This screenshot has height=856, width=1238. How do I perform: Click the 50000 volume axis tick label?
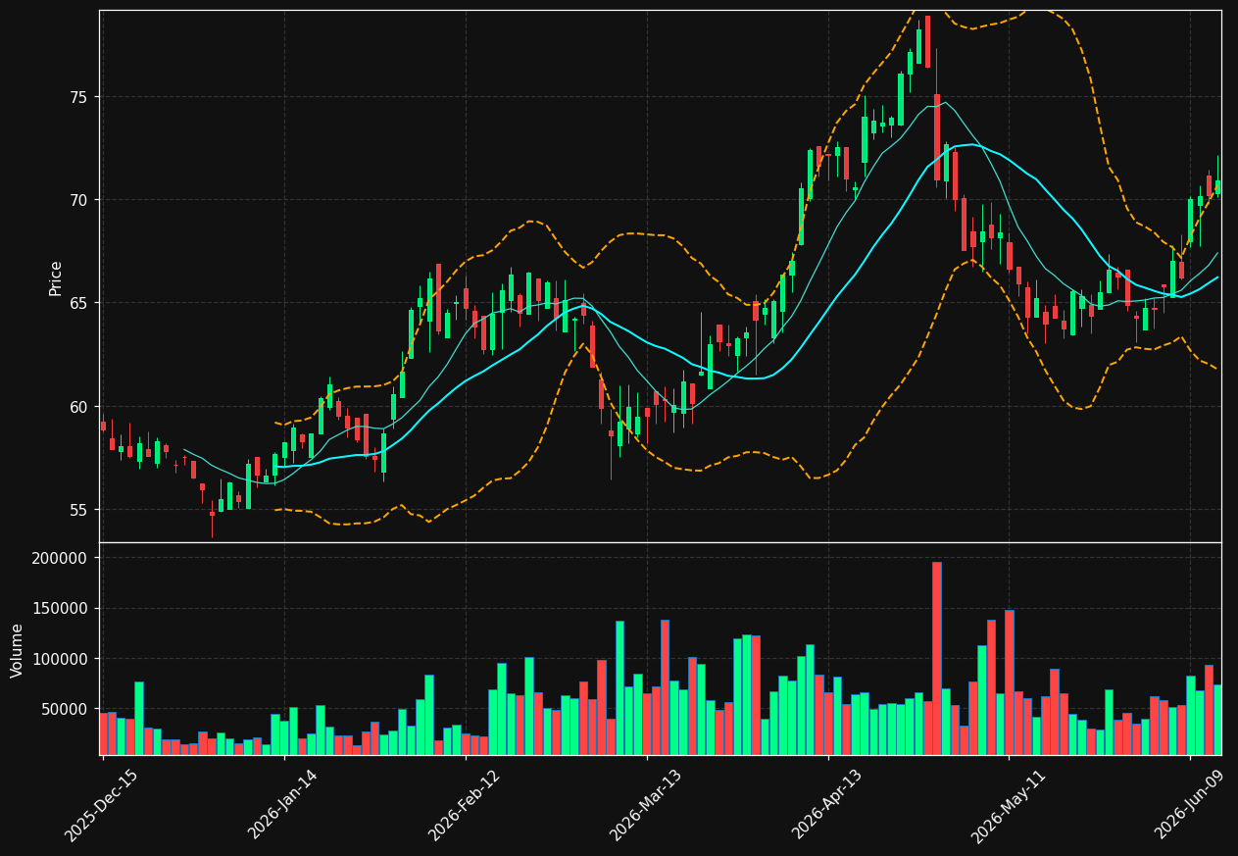(x=65, y=709)
